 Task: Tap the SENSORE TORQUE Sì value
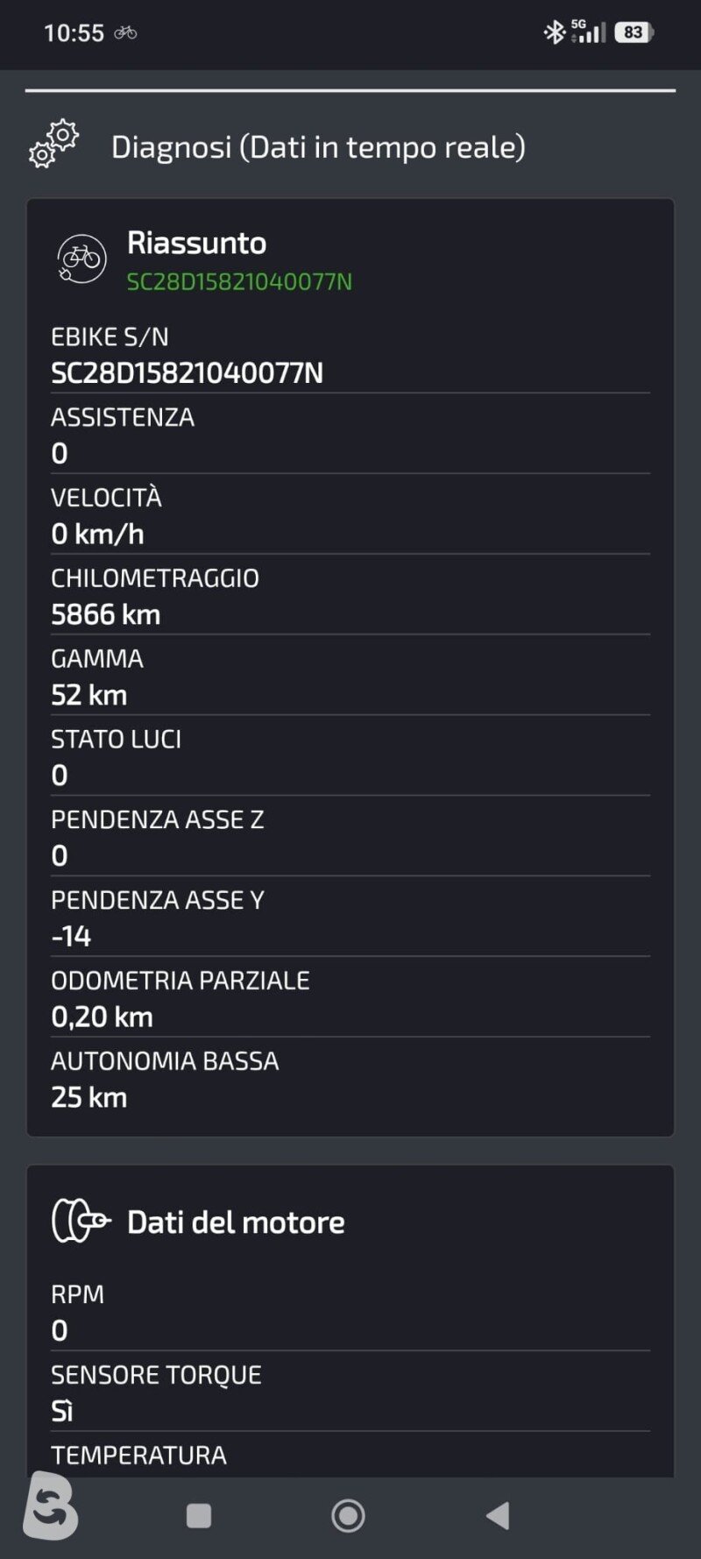61,1411
